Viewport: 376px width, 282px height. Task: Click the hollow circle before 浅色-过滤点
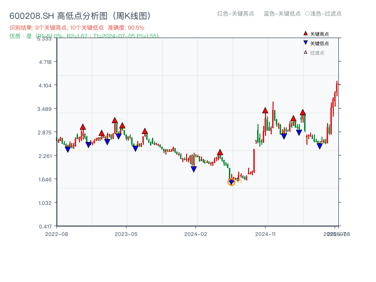(x=307, y=14)
